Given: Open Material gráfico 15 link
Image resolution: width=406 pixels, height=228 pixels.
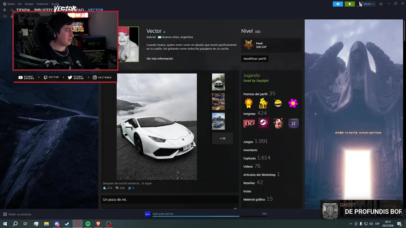Looking at the screenshot, I should click(x=258, y=199).
